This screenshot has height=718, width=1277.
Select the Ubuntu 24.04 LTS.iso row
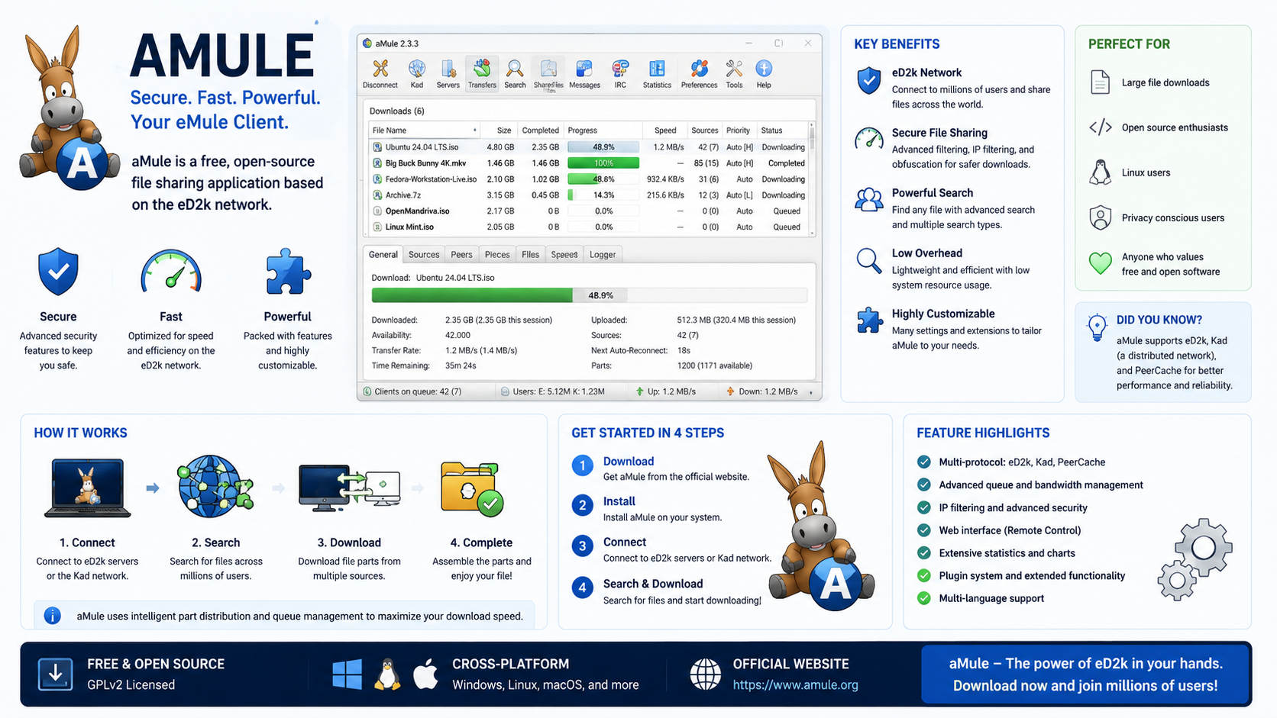pyautogui.click(x=588, y=147)
